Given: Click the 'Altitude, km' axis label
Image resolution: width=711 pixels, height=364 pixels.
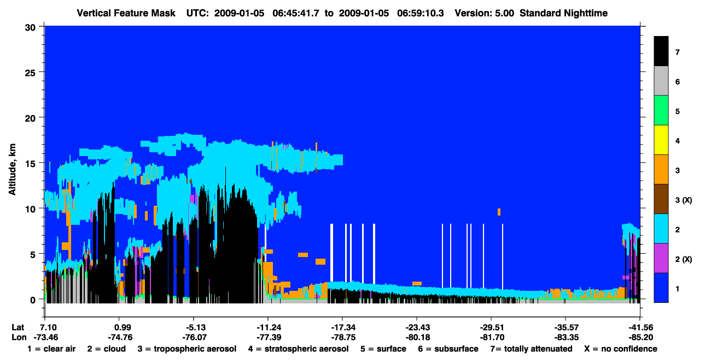Looking at the screenshot, I should (11, 170).
